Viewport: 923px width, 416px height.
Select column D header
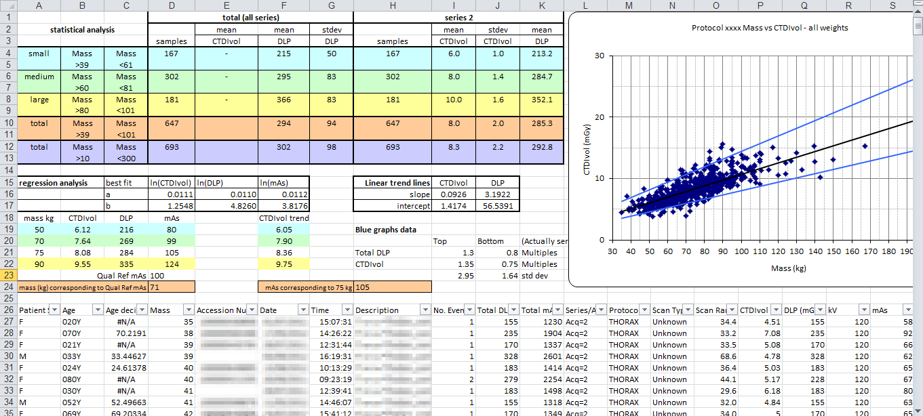pos(172,5)
